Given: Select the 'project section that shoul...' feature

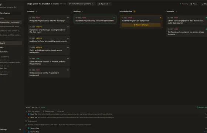Looking at the screenshot, I should 11,27.
